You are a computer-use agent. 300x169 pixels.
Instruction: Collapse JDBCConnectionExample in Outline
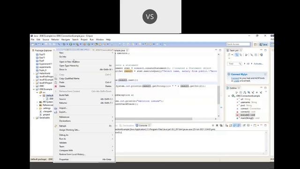(x=229, y=96)
